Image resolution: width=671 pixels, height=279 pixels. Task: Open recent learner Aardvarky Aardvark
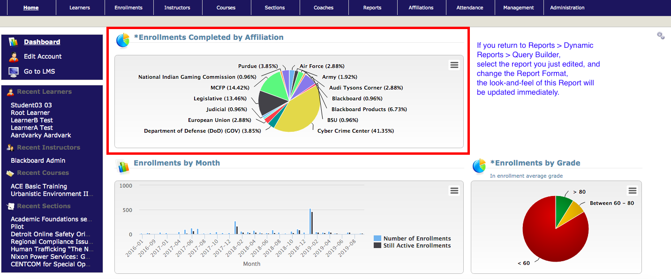[41, 135]
